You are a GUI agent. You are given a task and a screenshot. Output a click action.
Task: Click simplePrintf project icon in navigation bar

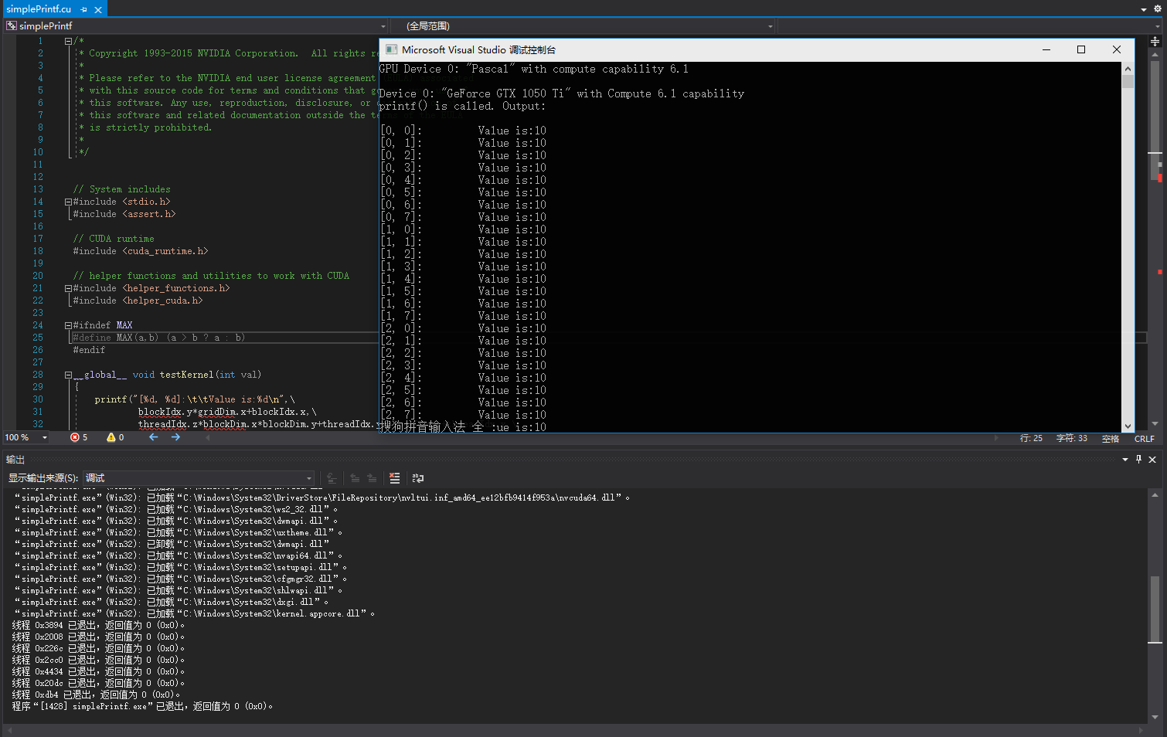click(12, 26)
